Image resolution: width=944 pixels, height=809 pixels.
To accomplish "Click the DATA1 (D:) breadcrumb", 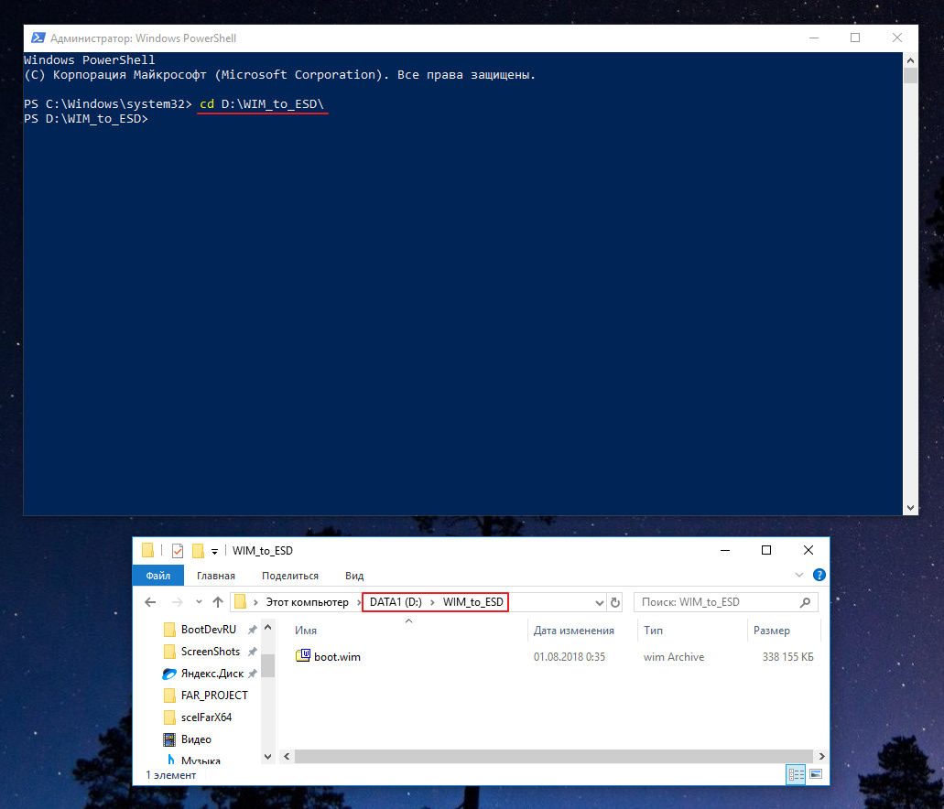I will (x=396, y=602).
